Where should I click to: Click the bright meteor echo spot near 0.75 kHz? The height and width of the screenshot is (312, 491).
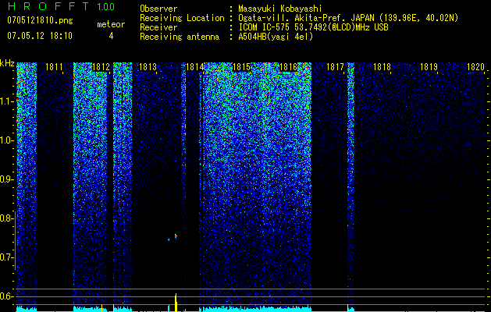tap(176, 236)
